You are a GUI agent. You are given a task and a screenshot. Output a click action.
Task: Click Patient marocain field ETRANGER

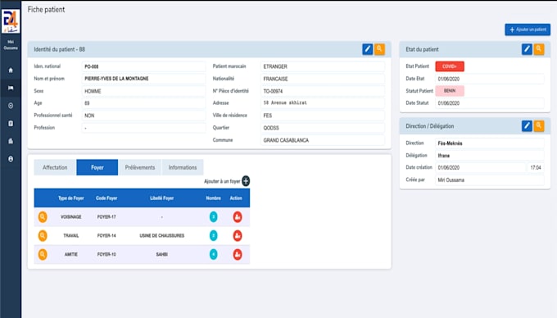(323, 66)
